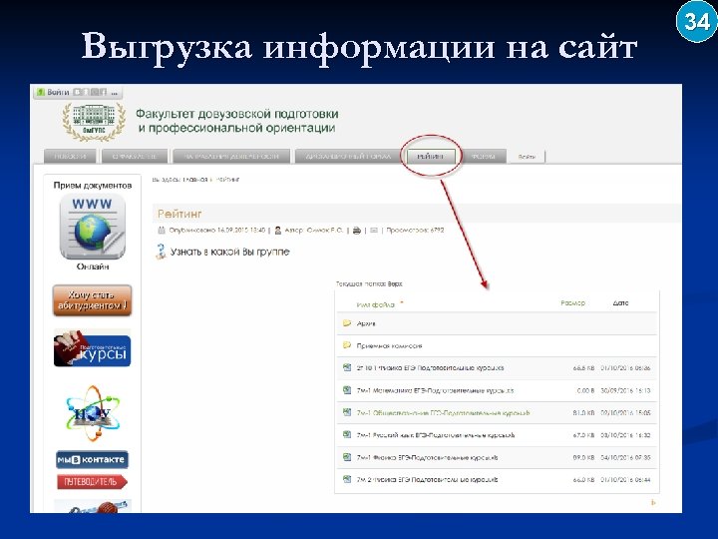The width and height of the screenshot is (718, 539).
Task: Open the Подготовительные курсы banner
Action: pyautogui.click(x=92, y=348)
